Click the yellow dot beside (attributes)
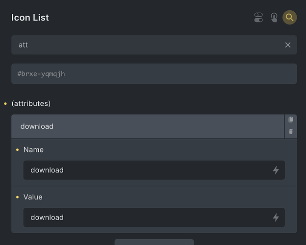306x245 pixels. (x=5, y=103)
